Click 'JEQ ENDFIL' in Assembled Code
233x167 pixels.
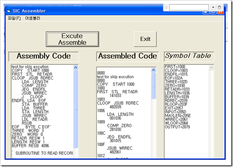point(119,137)
